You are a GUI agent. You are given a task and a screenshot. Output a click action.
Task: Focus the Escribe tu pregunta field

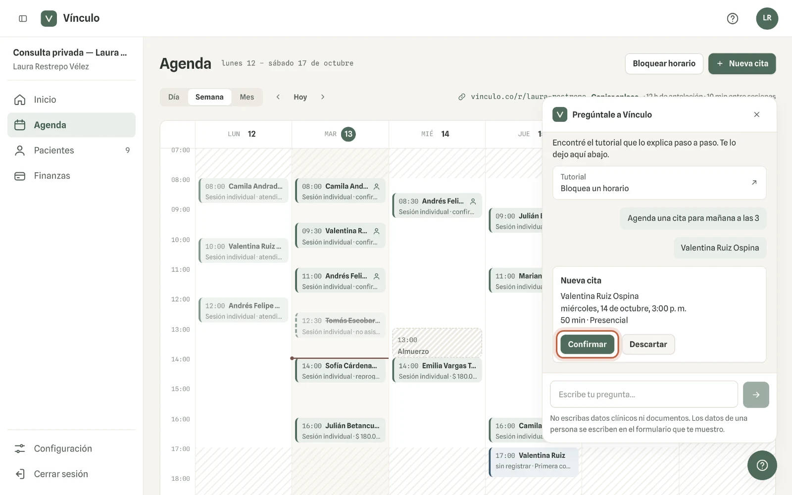(x=644, y=395)
